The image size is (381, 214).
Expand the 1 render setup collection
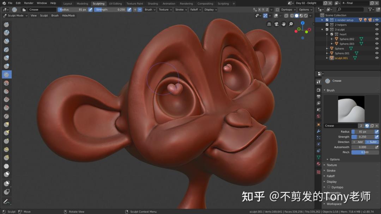[x=322, y=20]
